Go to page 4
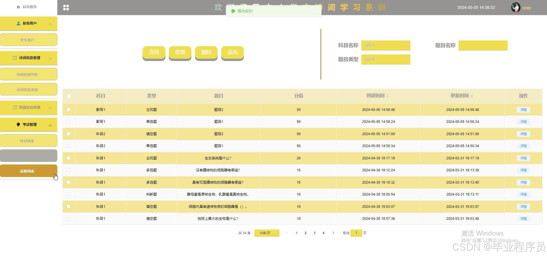Viewport: 547px width, 256px height. tap(323, 233)
